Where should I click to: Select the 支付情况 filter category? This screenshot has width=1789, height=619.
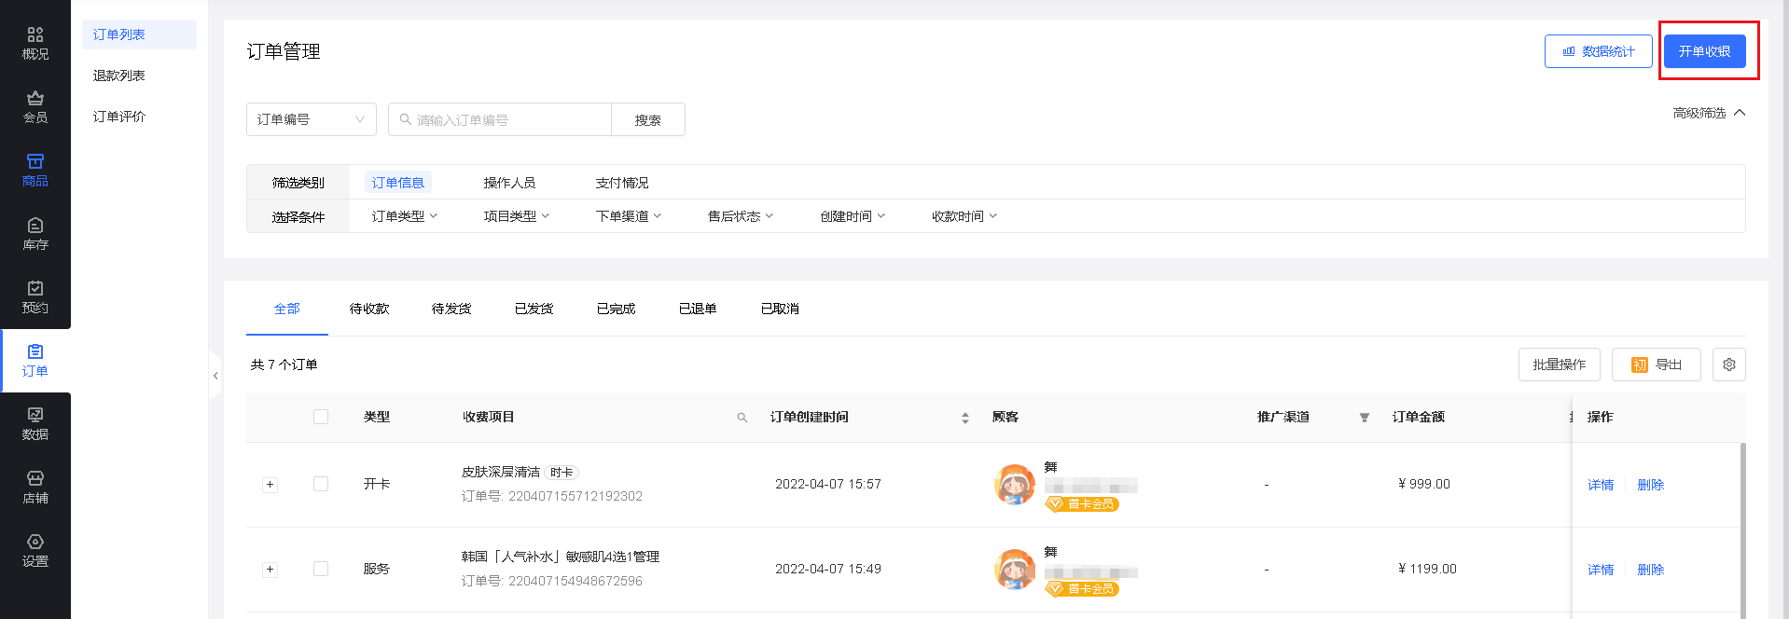[x=621, y=183]
